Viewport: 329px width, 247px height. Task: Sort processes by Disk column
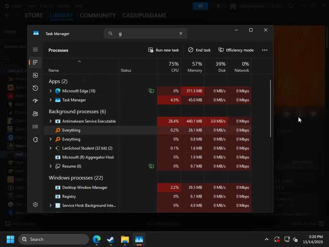coord(216,67)
